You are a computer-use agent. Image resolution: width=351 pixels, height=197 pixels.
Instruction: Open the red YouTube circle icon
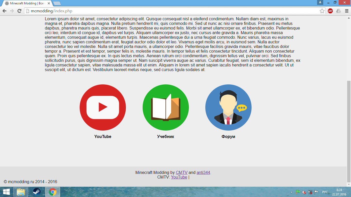point(103,107)
